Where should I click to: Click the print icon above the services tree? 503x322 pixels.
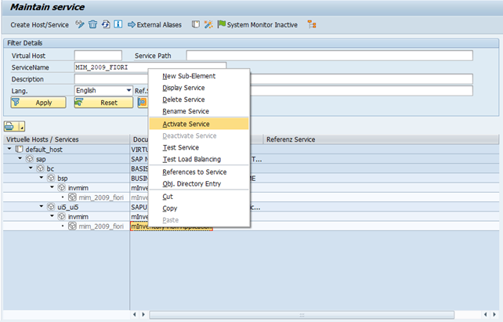(x=9, y=126)
